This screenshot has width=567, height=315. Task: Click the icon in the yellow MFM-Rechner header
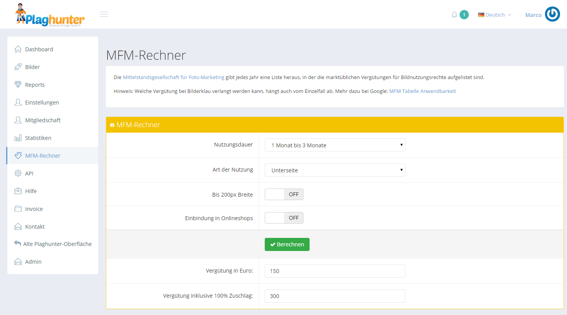coord(112,125)
